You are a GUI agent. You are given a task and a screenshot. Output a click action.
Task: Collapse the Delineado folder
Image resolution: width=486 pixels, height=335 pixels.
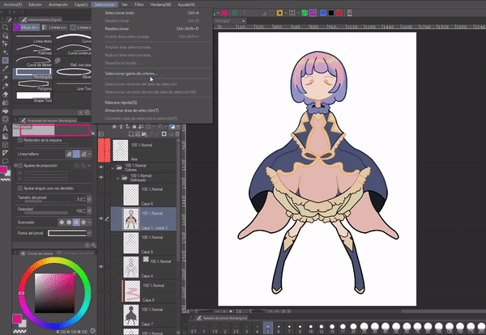pos(117,178)
